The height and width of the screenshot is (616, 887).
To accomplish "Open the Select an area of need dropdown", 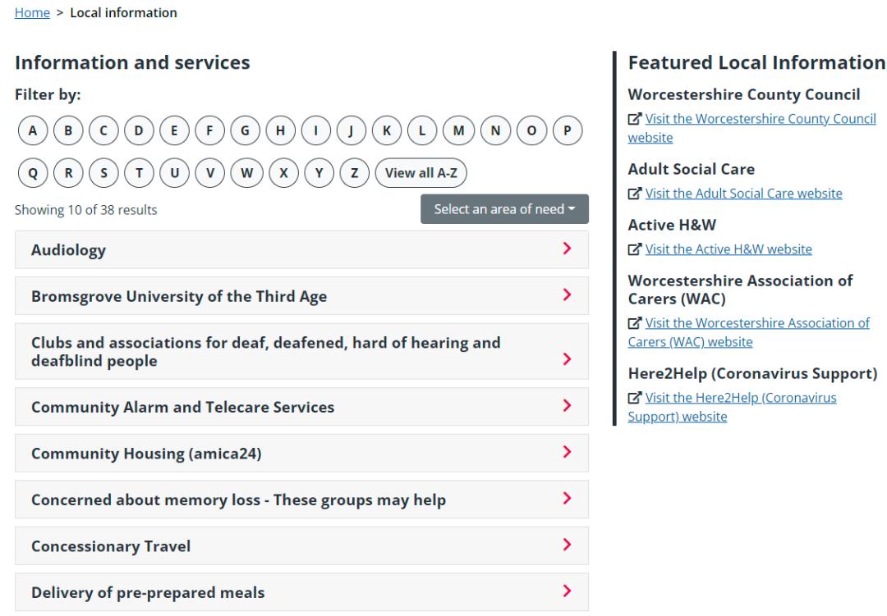I will pos(504,209).
